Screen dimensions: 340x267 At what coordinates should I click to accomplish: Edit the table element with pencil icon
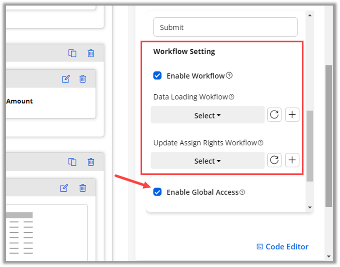pyautogui.click(x=64, y=188)
